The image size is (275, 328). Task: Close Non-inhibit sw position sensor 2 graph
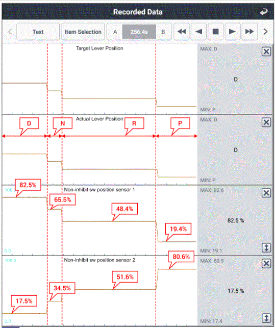click(x=266, y=263)
